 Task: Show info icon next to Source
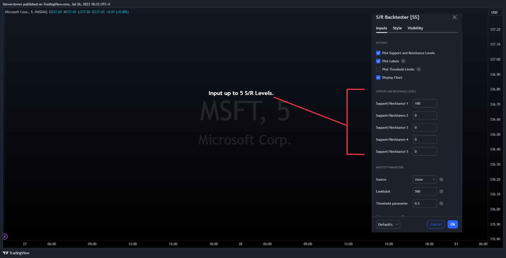pos(441,179)
